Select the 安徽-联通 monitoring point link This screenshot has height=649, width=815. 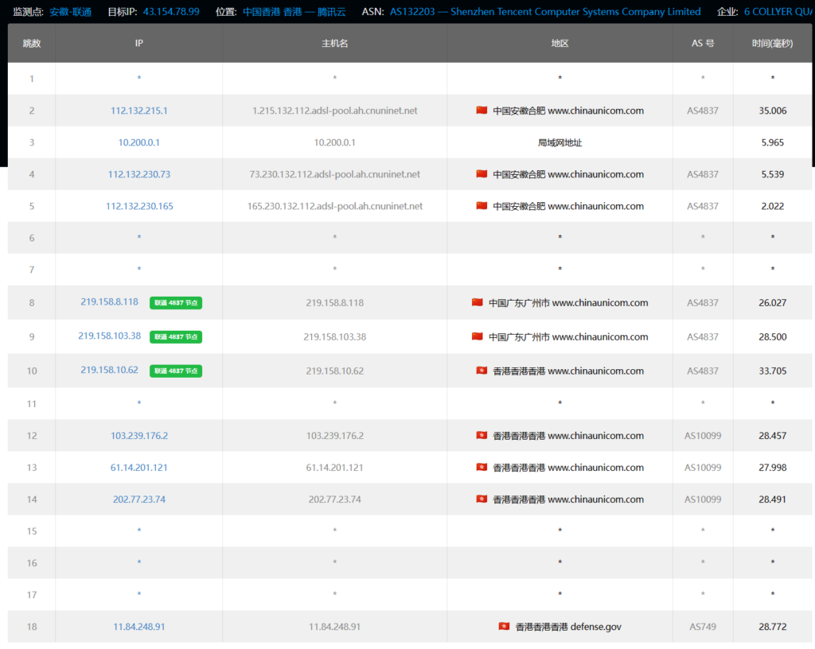tap(70, 12)
